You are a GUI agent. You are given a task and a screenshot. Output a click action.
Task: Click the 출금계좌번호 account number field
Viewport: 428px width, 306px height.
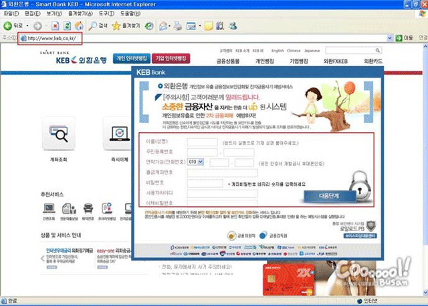pyautogui.click(x=222, y=172)
